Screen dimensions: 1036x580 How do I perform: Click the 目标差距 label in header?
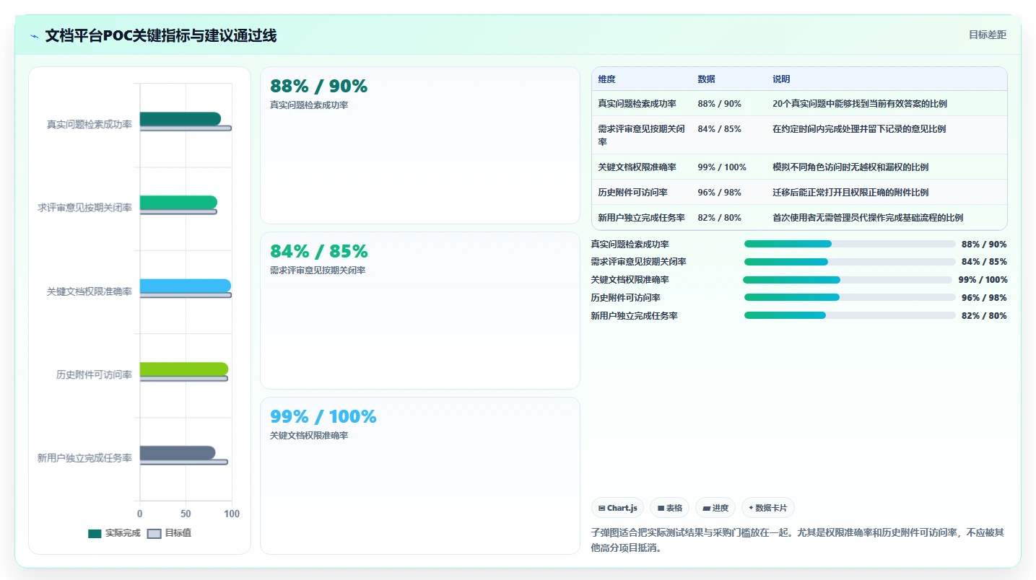pyautogui.click(x=987, y=35)
